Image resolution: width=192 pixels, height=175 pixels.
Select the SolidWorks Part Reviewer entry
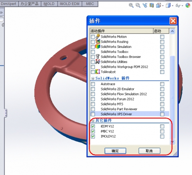click(x=119, y=109)
